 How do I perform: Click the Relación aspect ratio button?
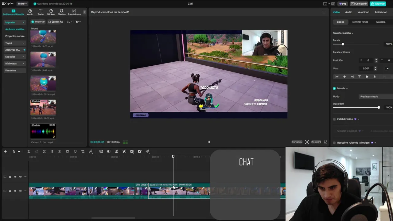[x=316, y=142]
